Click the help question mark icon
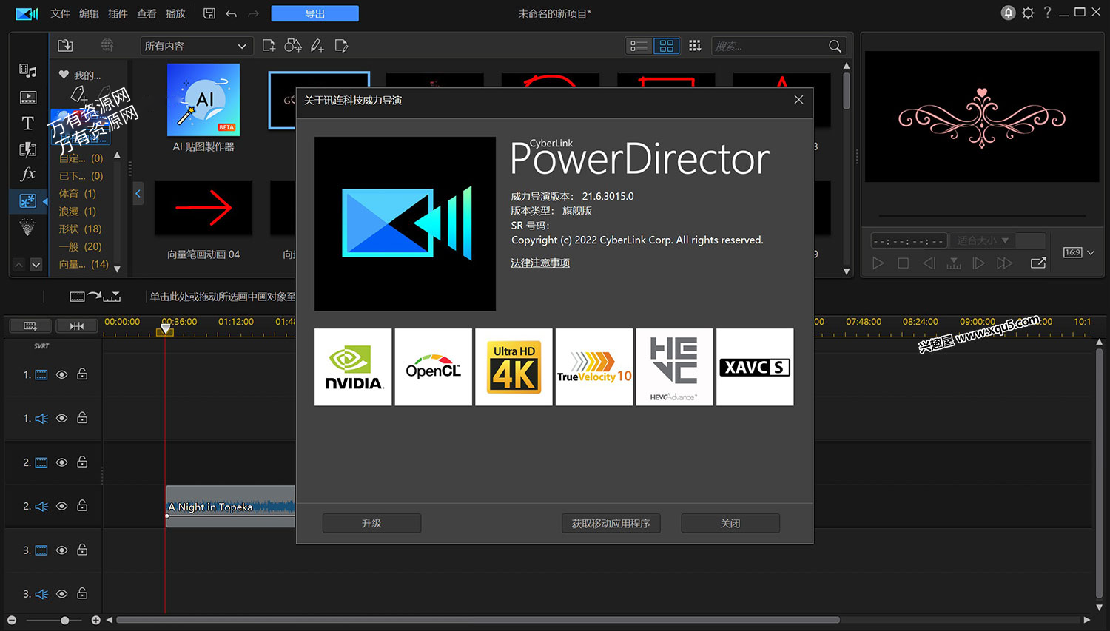The width and height of the screenshot is (1110, 631). [x=1047, y=13]
